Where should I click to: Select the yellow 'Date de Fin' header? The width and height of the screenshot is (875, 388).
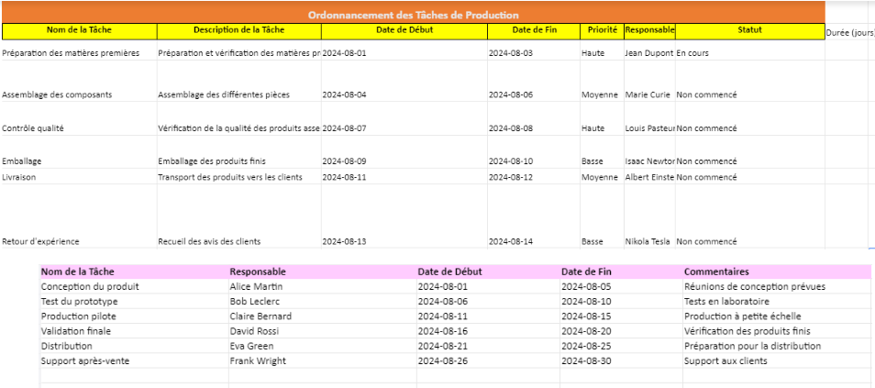tap(534, 30)
